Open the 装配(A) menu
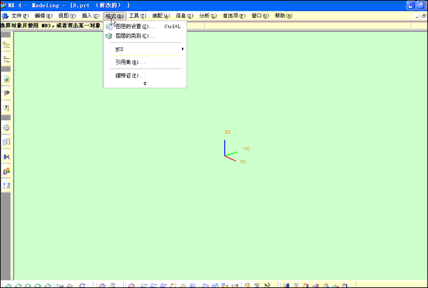 [x=161, y=16]
